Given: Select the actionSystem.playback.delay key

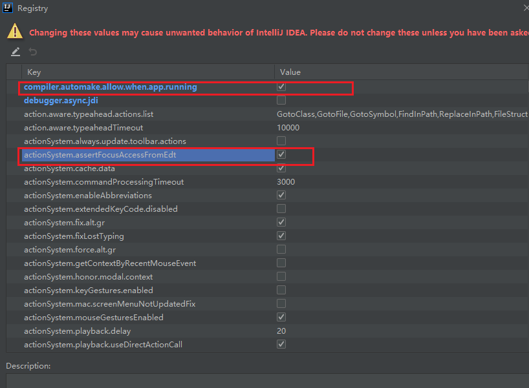Looking at the screenshot, I should point(77,331).
